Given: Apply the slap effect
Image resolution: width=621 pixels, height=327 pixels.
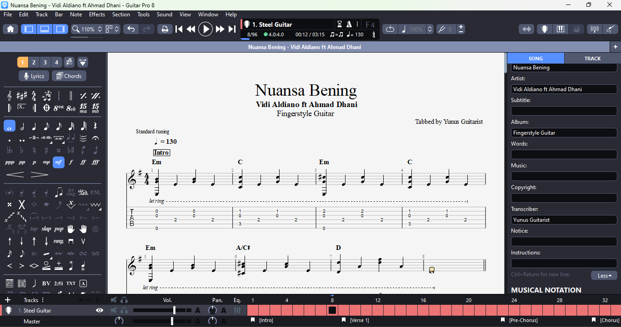Looking at the screenshot, I should click(x=46, y=229).
